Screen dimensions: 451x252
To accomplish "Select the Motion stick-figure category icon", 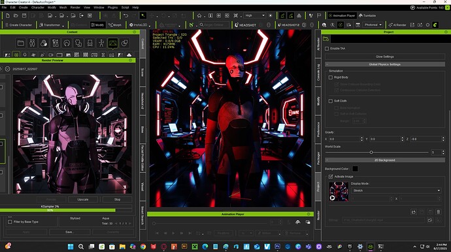I will [x=101, y=43].
